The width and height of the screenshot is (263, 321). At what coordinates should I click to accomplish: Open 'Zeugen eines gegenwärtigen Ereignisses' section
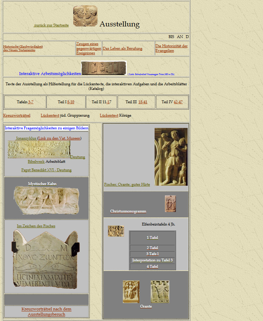click(88, 48)
